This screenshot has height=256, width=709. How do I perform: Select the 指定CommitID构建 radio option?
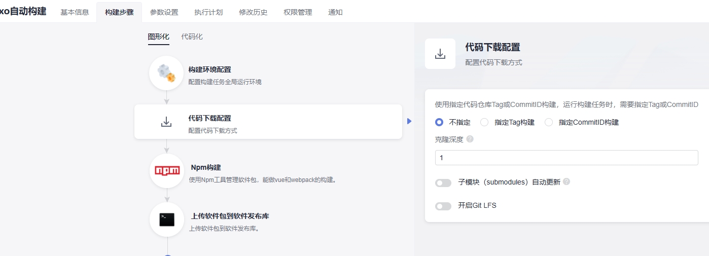coord(549,122)
